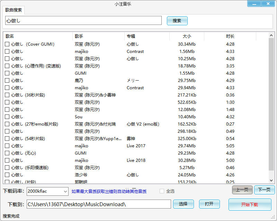This screenshot has width=277, height=221.
Task: Click the 下载到 path input field
Action: tap(99, 204)
